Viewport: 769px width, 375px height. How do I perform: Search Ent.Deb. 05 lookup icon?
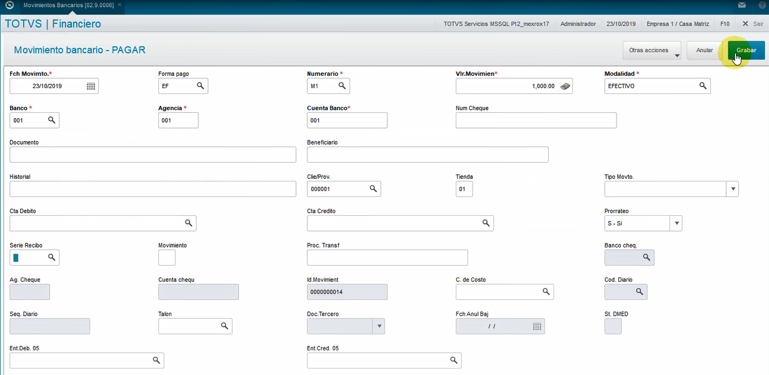click(156, 360)
